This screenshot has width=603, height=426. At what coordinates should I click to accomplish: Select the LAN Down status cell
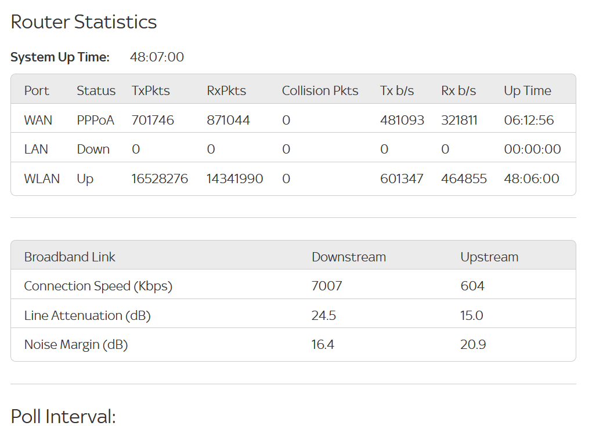[x=93, y=149]
